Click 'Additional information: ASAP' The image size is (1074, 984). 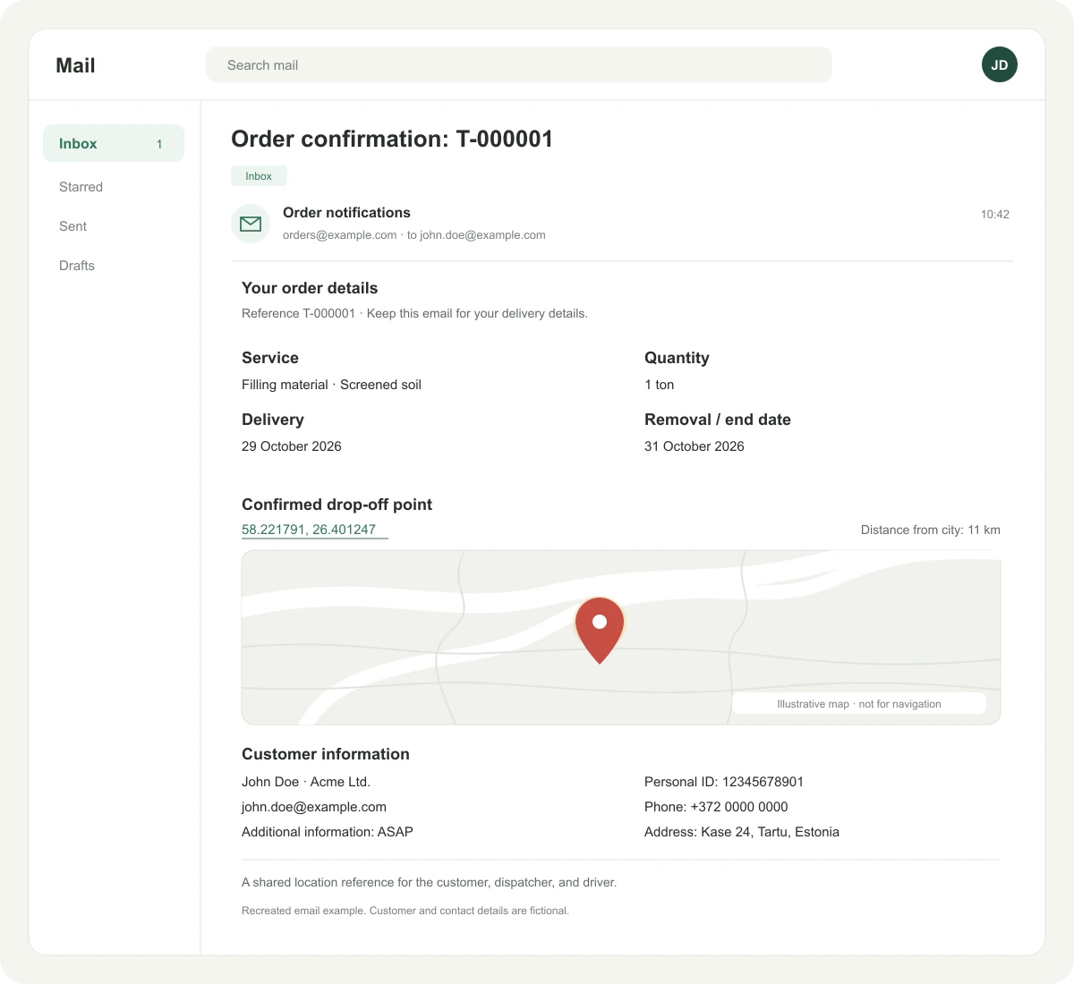pos(328,832)
